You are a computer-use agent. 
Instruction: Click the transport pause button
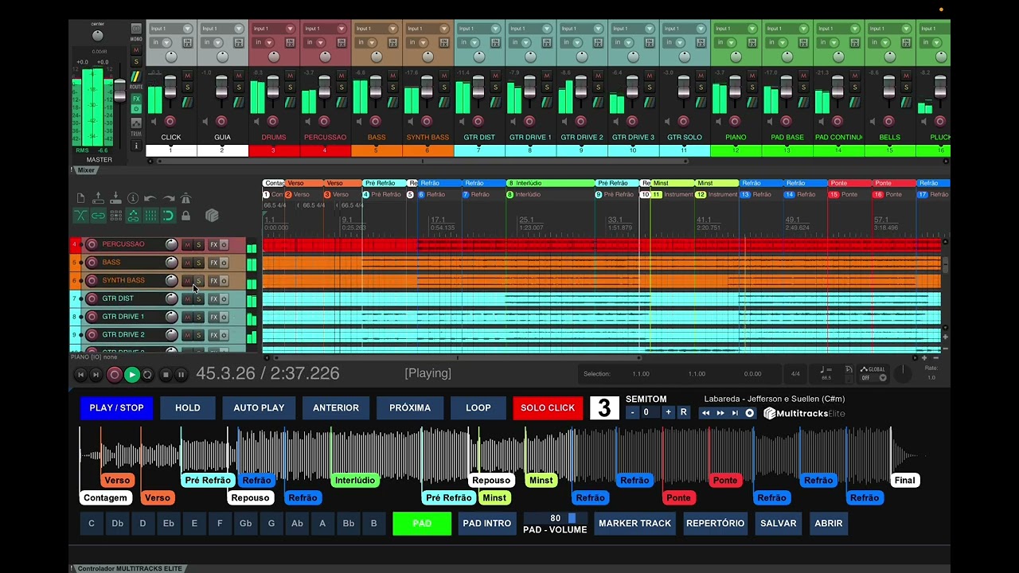pos(182,375)
